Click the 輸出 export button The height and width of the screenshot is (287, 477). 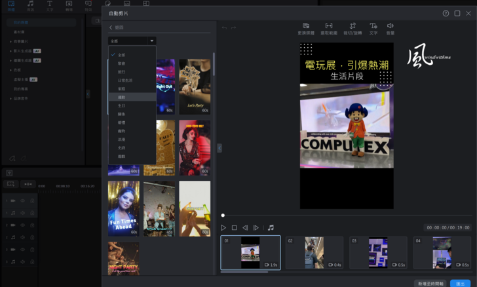460,283
